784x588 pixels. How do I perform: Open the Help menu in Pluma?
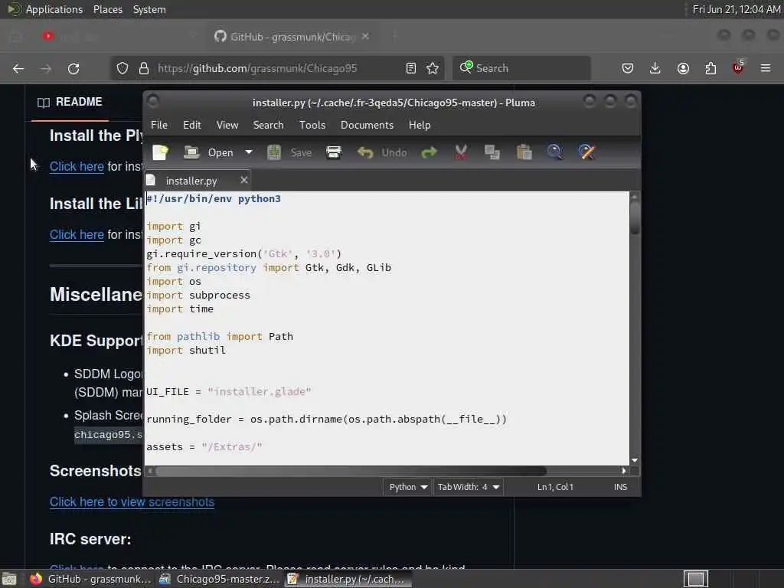click(x=420, y=125)
